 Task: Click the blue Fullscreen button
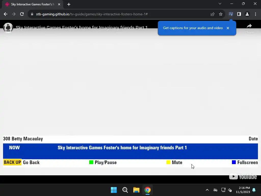point(245,162)
